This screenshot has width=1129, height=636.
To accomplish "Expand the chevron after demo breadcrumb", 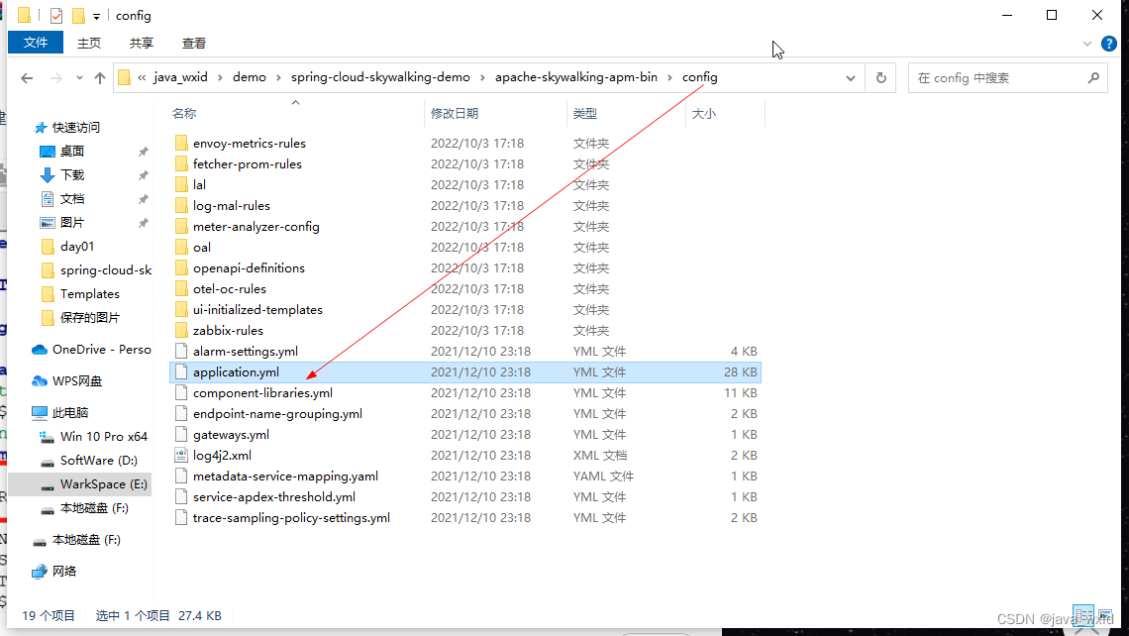I will pyautogui.click(x=278, y=78).
